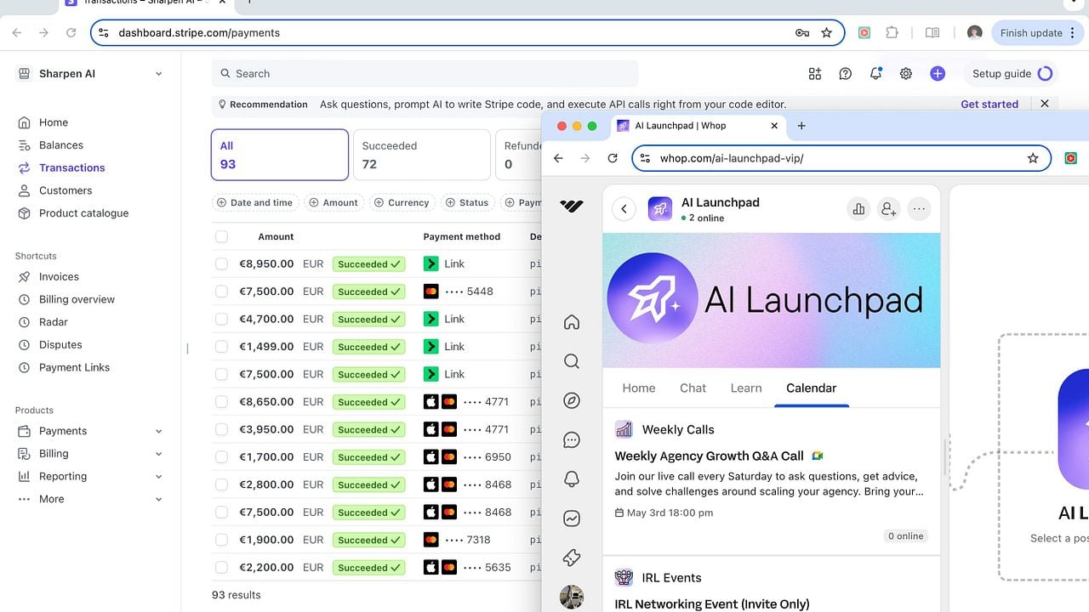Open the Setup guide button

(1012, 74)
